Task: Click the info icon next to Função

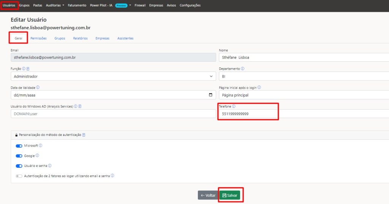Action: [24, 69]
